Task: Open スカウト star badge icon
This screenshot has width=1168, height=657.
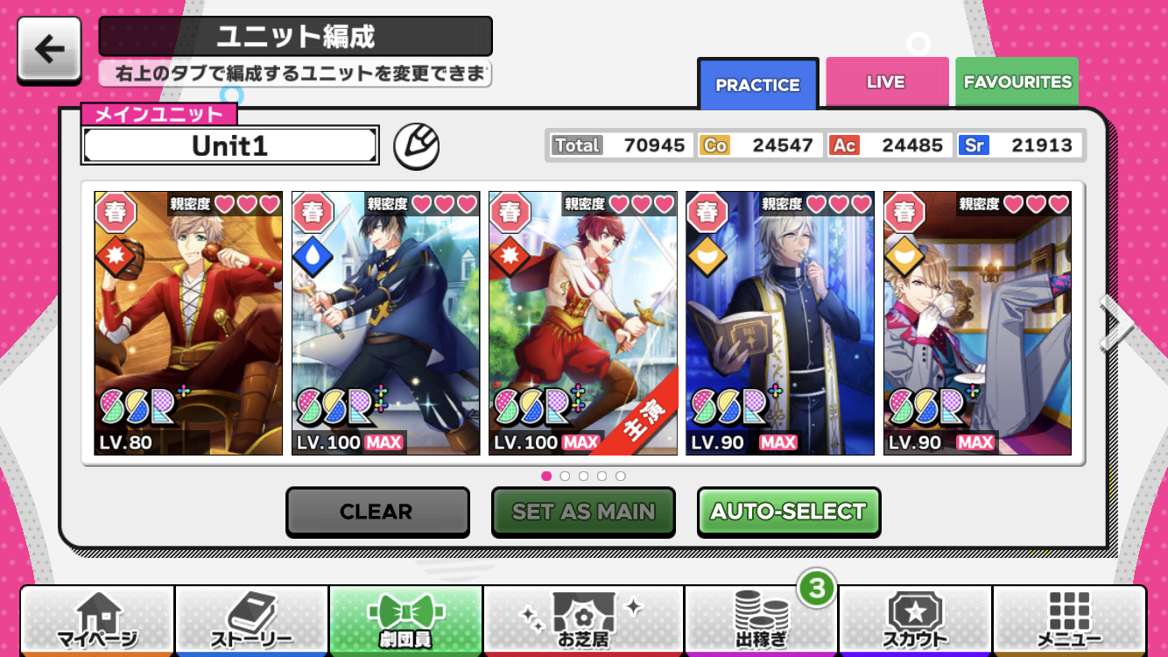Action: click(x=915, y=621)
